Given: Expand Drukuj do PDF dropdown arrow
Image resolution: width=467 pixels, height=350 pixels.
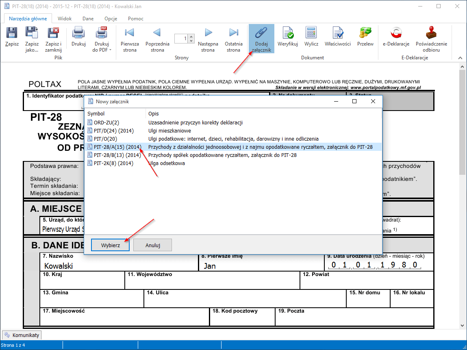Looking at the screenshot, I should tap(110, 50).
